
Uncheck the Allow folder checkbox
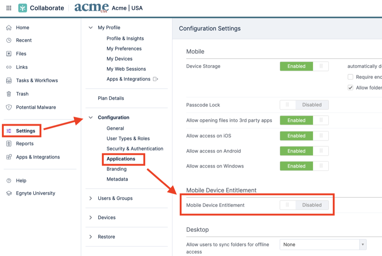351,87
